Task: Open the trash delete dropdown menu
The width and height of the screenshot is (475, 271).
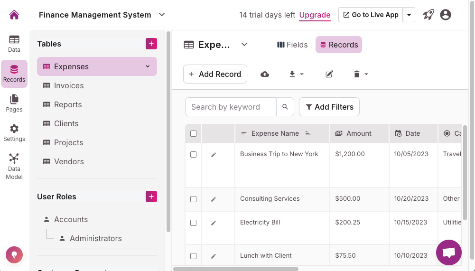Action: [361, 74]
